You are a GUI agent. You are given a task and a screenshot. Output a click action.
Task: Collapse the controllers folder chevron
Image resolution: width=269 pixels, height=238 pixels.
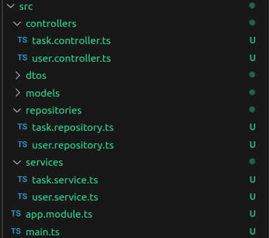tap(17, 24)
